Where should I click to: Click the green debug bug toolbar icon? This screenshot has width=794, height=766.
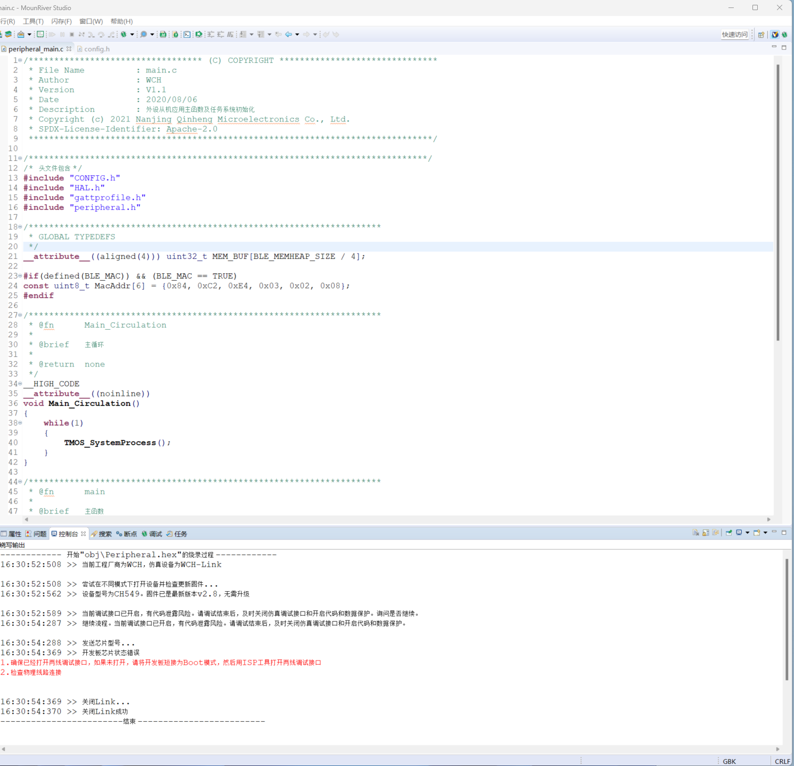tap(124, 35)
